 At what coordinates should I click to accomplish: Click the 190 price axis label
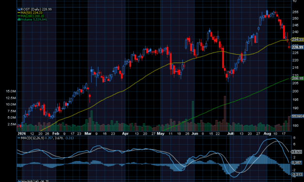[295, 108]
